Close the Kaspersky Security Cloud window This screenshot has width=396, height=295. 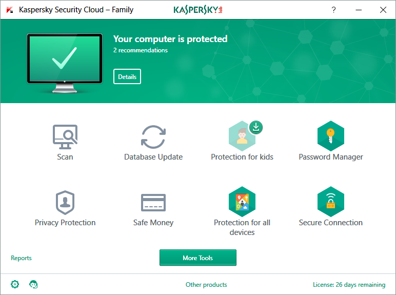(x=383, y=10)
